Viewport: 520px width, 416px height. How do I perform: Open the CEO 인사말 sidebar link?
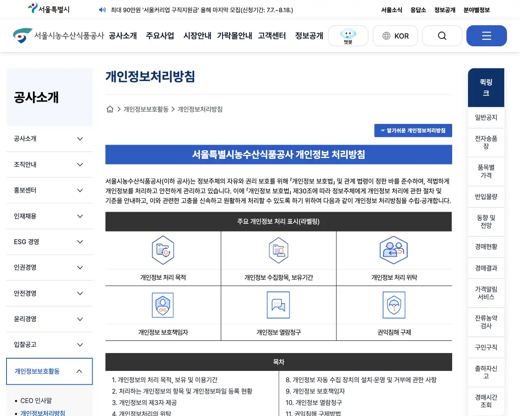pyautogui.click(x=36, y=401)
